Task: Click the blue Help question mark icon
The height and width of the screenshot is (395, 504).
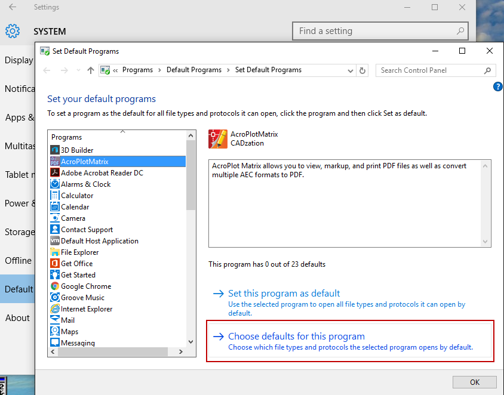Action: coord(497,87)
